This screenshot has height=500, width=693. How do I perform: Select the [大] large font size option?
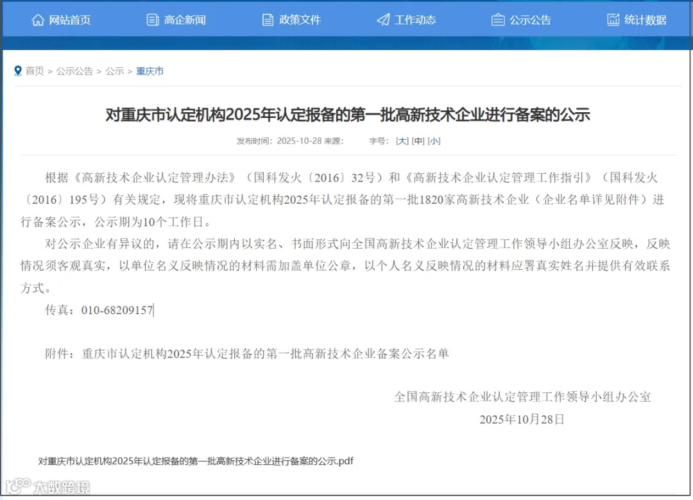(402, 140)
